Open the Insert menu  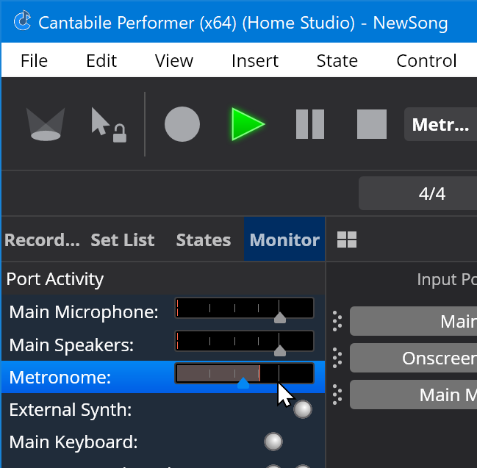click(x=255, y=60)
